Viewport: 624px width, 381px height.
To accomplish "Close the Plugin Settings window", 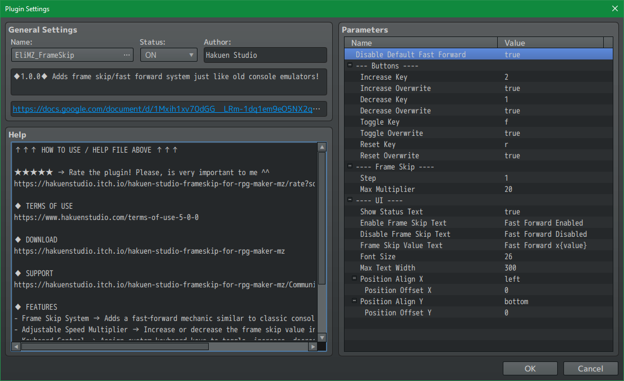I will [615, 8].
